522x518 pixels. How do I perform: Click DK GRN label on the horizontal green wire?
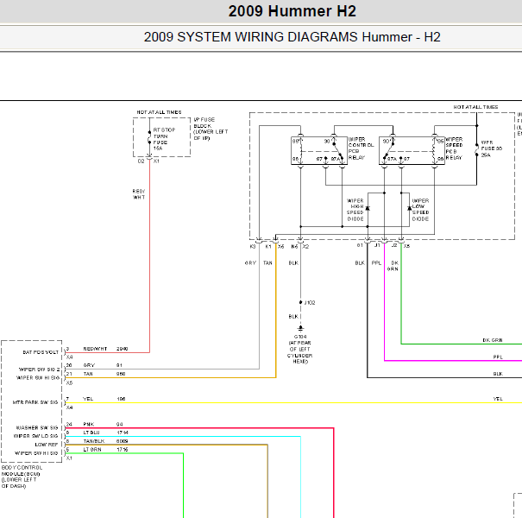click(x=493, y=340)
